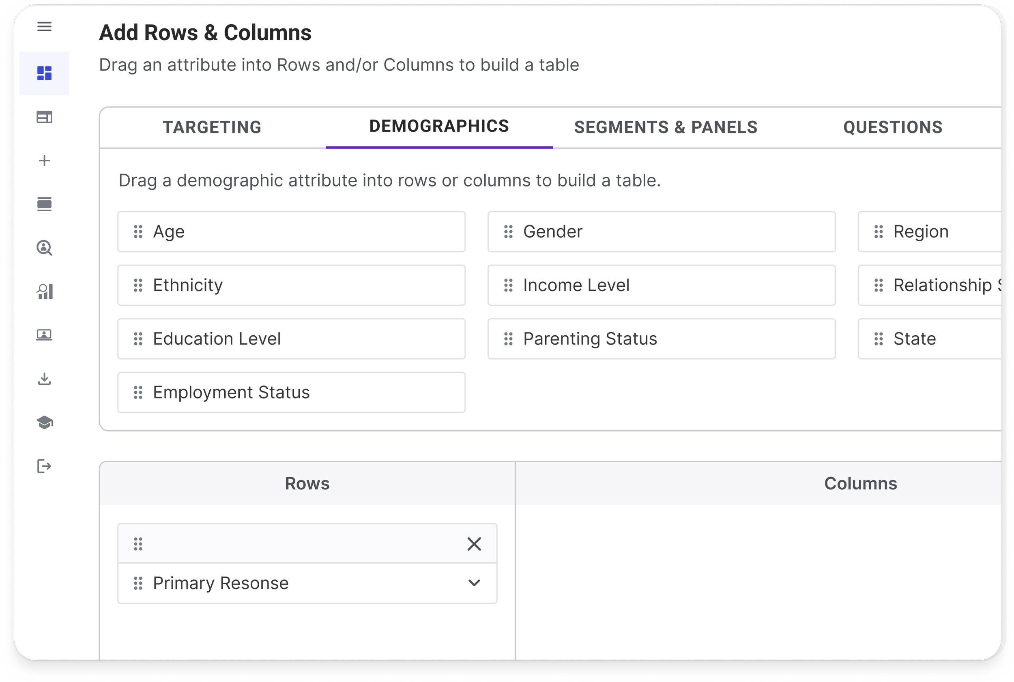Grab the drag handle on State
Image resolution: width=1014 pixels, height=682 pixels.
click(x=878, y=339)
